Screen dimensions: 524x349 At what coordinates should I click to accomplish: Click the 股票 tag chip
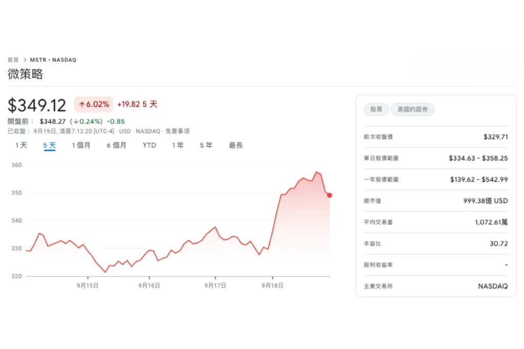(x=376, y=109)
